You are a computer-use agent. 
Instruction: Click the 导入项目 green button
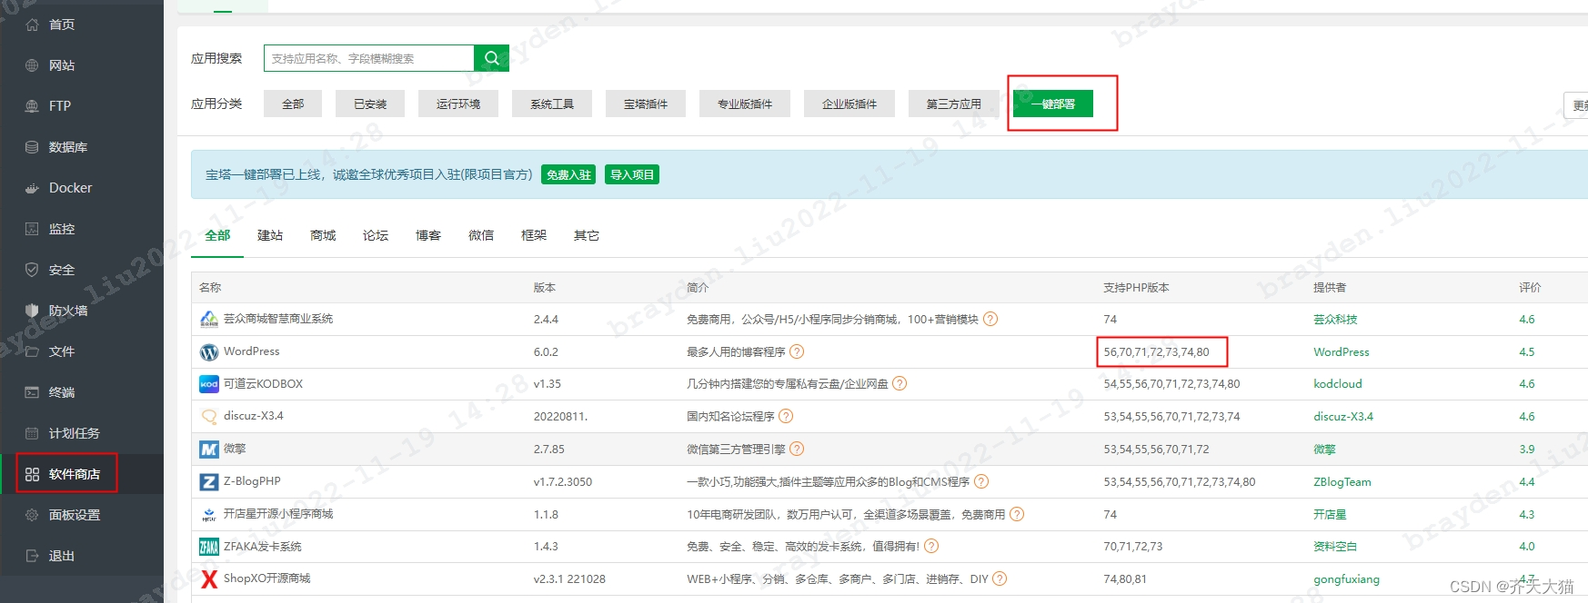point(632,174)
